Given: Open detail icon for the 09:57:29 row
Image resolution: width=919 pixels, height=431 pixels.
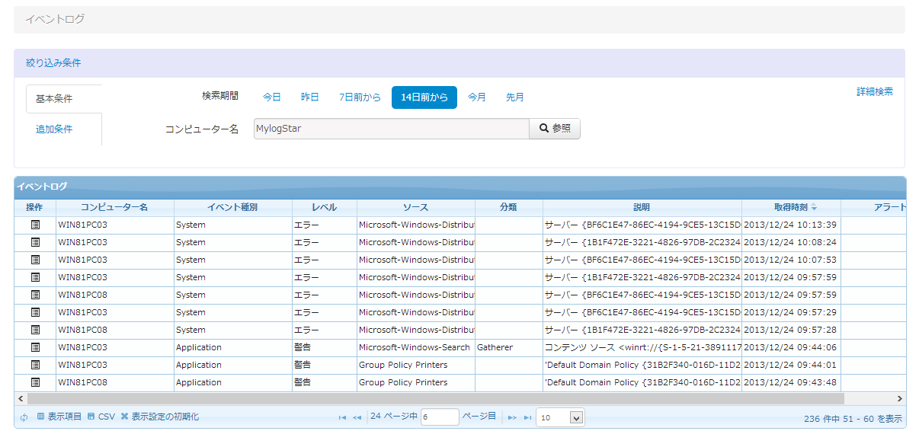Looking at the screenshot, I should click(34, 312).
